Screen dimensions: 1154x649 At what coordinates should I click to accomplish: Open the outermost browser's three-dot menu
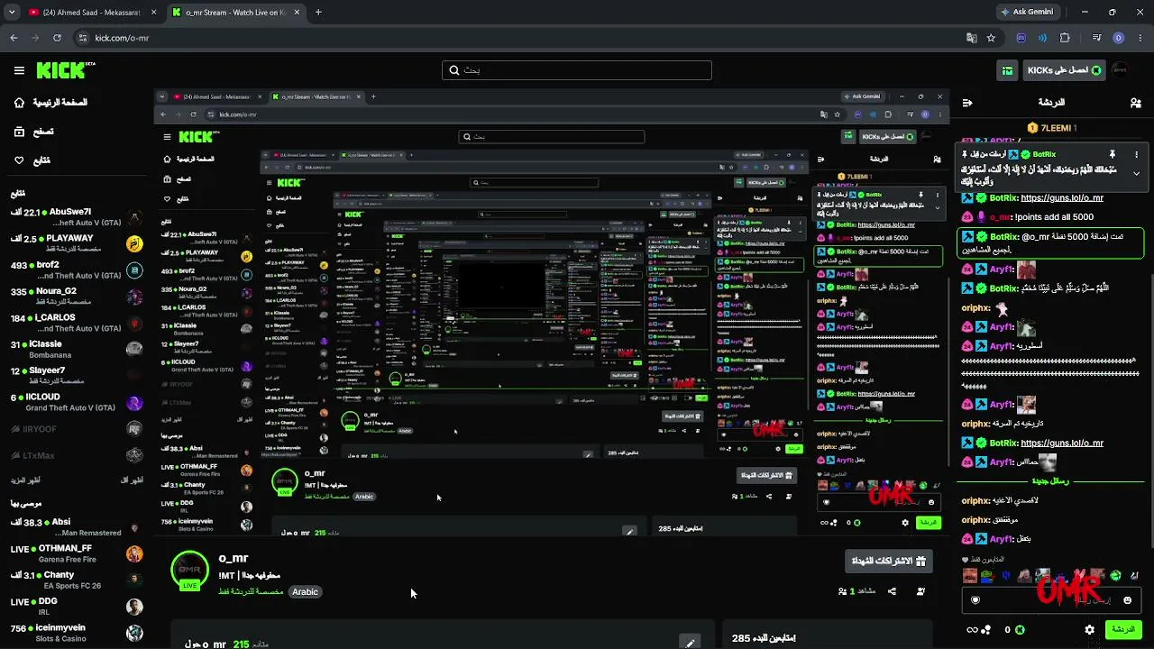(1140, 38)
